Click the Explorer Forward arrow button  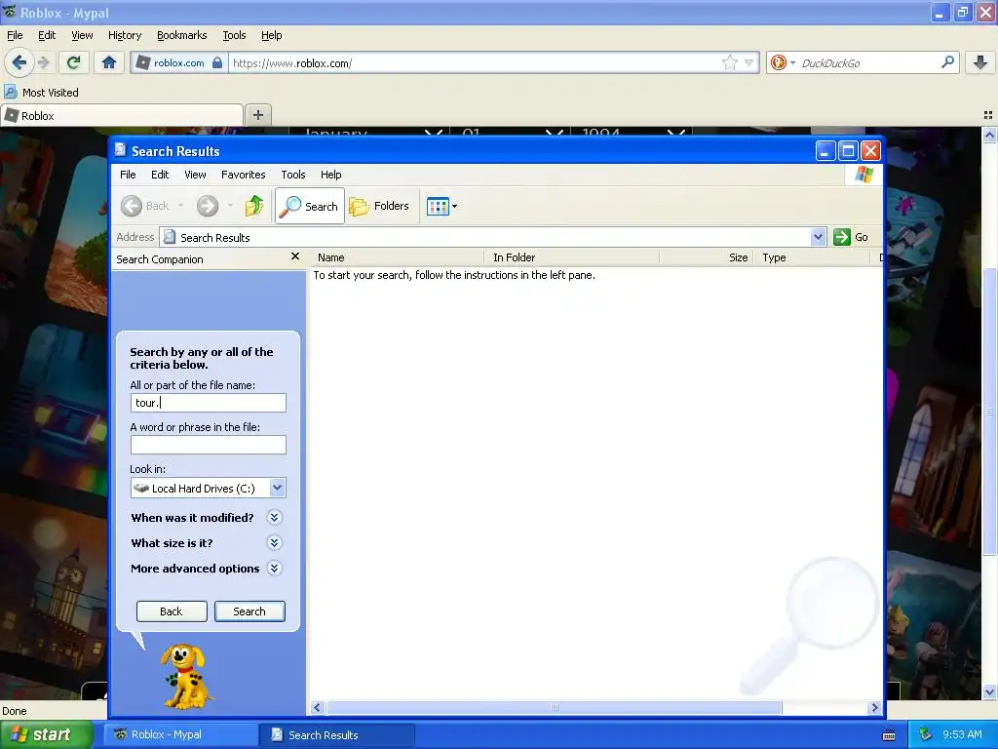coord(208,206)
